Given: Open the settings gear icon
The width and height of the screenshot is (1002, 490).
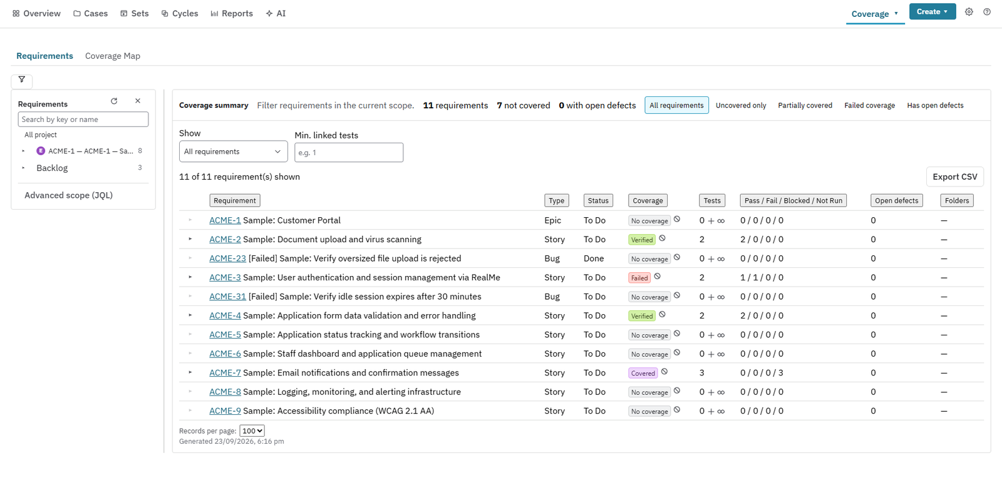Looking at the screenshot, I should tap(969, 12).
